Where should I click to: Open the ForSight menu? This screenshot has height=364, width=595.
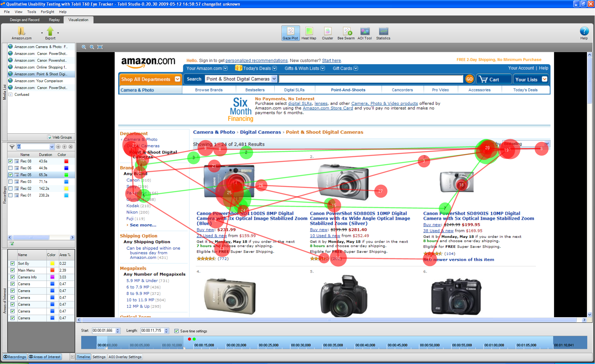pyautogui.click(x=47, y=12)
